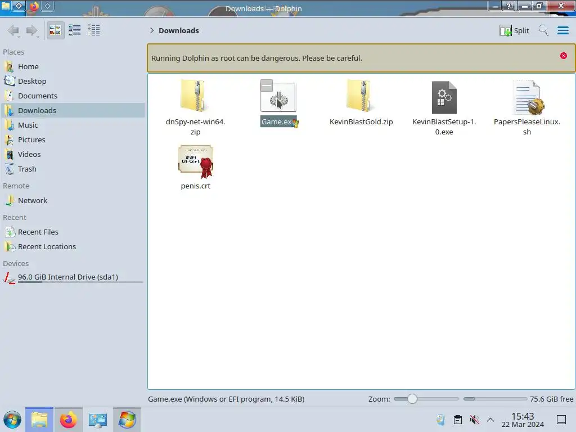
Task: Open Recent Files
Action: point(74,232)
